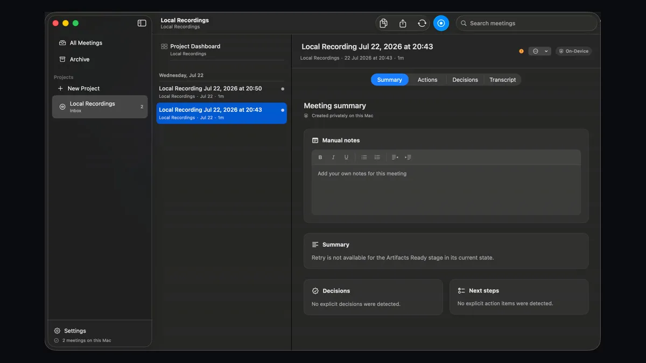Decrease indent in notes toolbar
This screenshot has width=646, height=363.
click(395, 157)
